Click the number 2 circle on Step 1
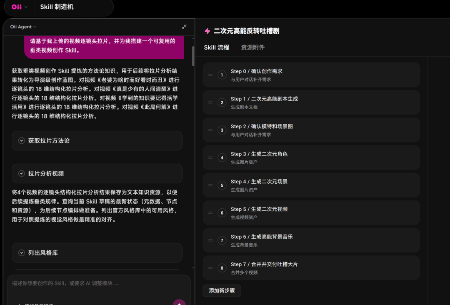This screenshot has height=305, width=450. pyautogui.click(x=222, y=102)
